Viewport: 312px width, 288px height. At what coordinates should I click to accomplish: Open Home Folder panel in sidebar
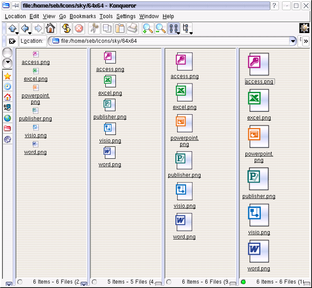(x=7, y=97)
